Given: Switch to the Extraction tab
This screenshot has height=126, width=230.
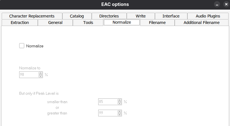Looking at the screenshot, I should pos(20,23).
